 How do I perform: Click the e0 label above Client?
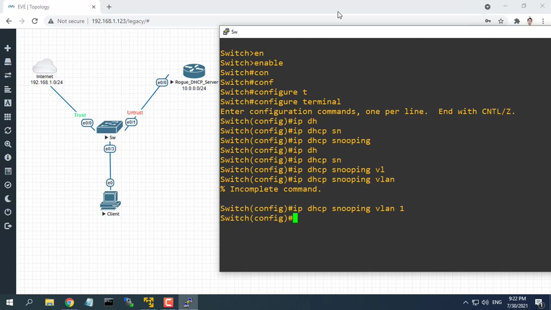(x=110, y=183)
